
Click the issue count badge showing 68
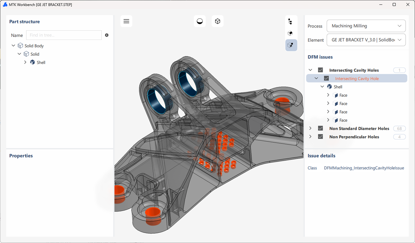pyautogui.click(x=399, y=128)
